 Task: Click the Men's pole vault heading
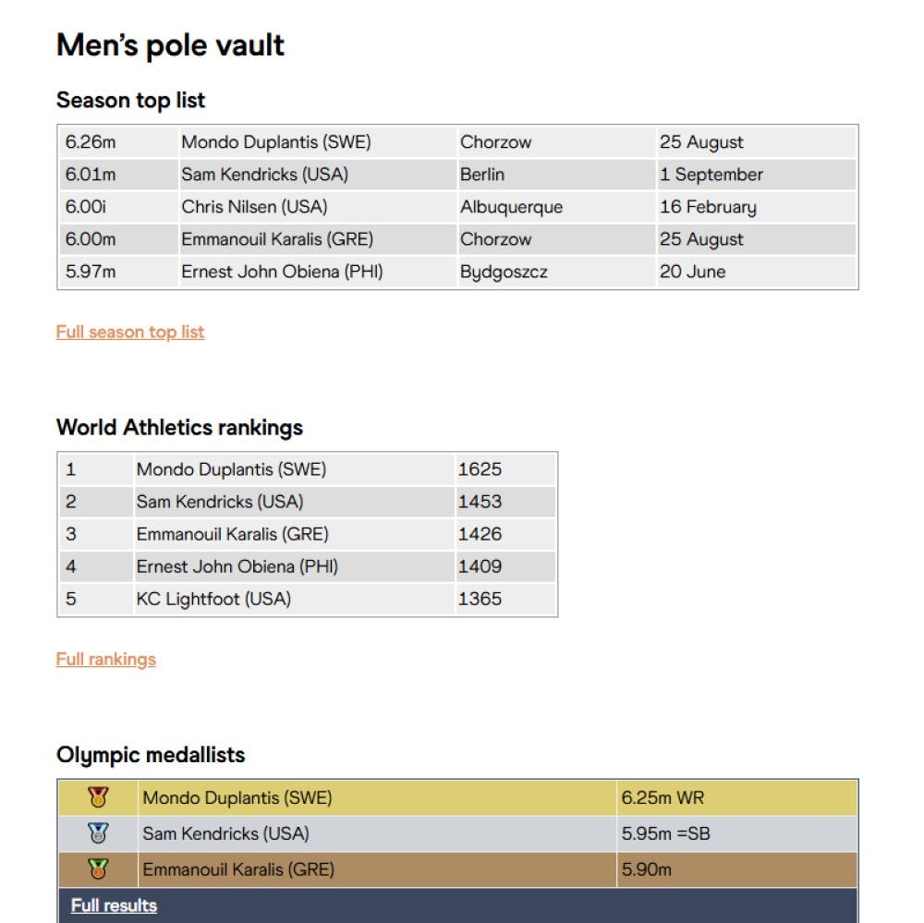[x=171, y=45]
